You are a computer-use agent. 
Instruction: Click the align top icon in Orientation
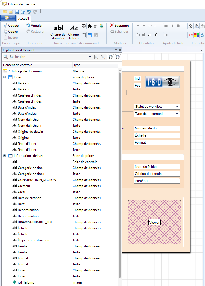coord(150,26)
